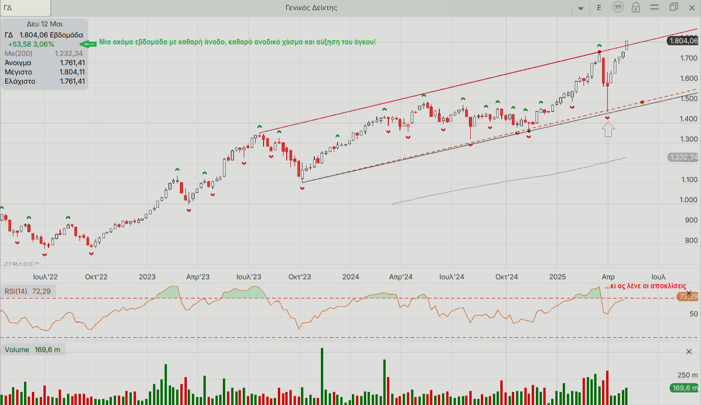701x405 pixels.
Task: Click the orange 72,29 RSI value tag
Action: point(688,297)
